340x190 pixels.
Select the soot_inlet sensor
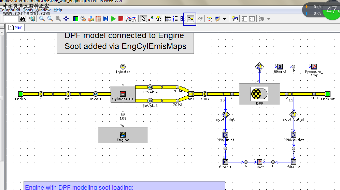click(x=225, y=114)
